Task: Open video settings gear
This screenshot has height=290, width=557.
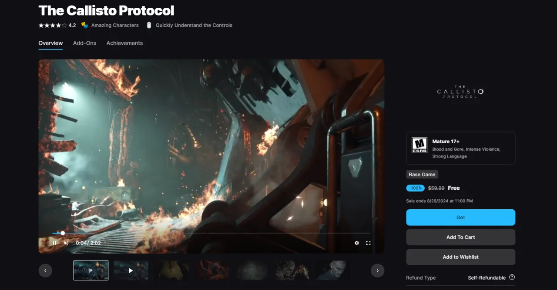Action: pyautogui.click(x=357, y=243)
